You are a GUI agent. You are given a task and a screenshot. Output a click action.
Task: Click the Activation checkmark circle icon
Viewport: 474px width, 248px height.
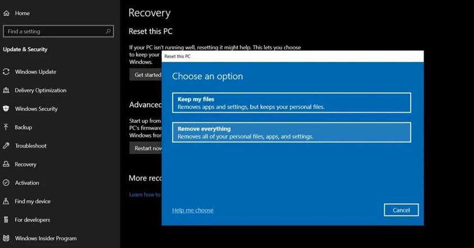coord(6,183)
